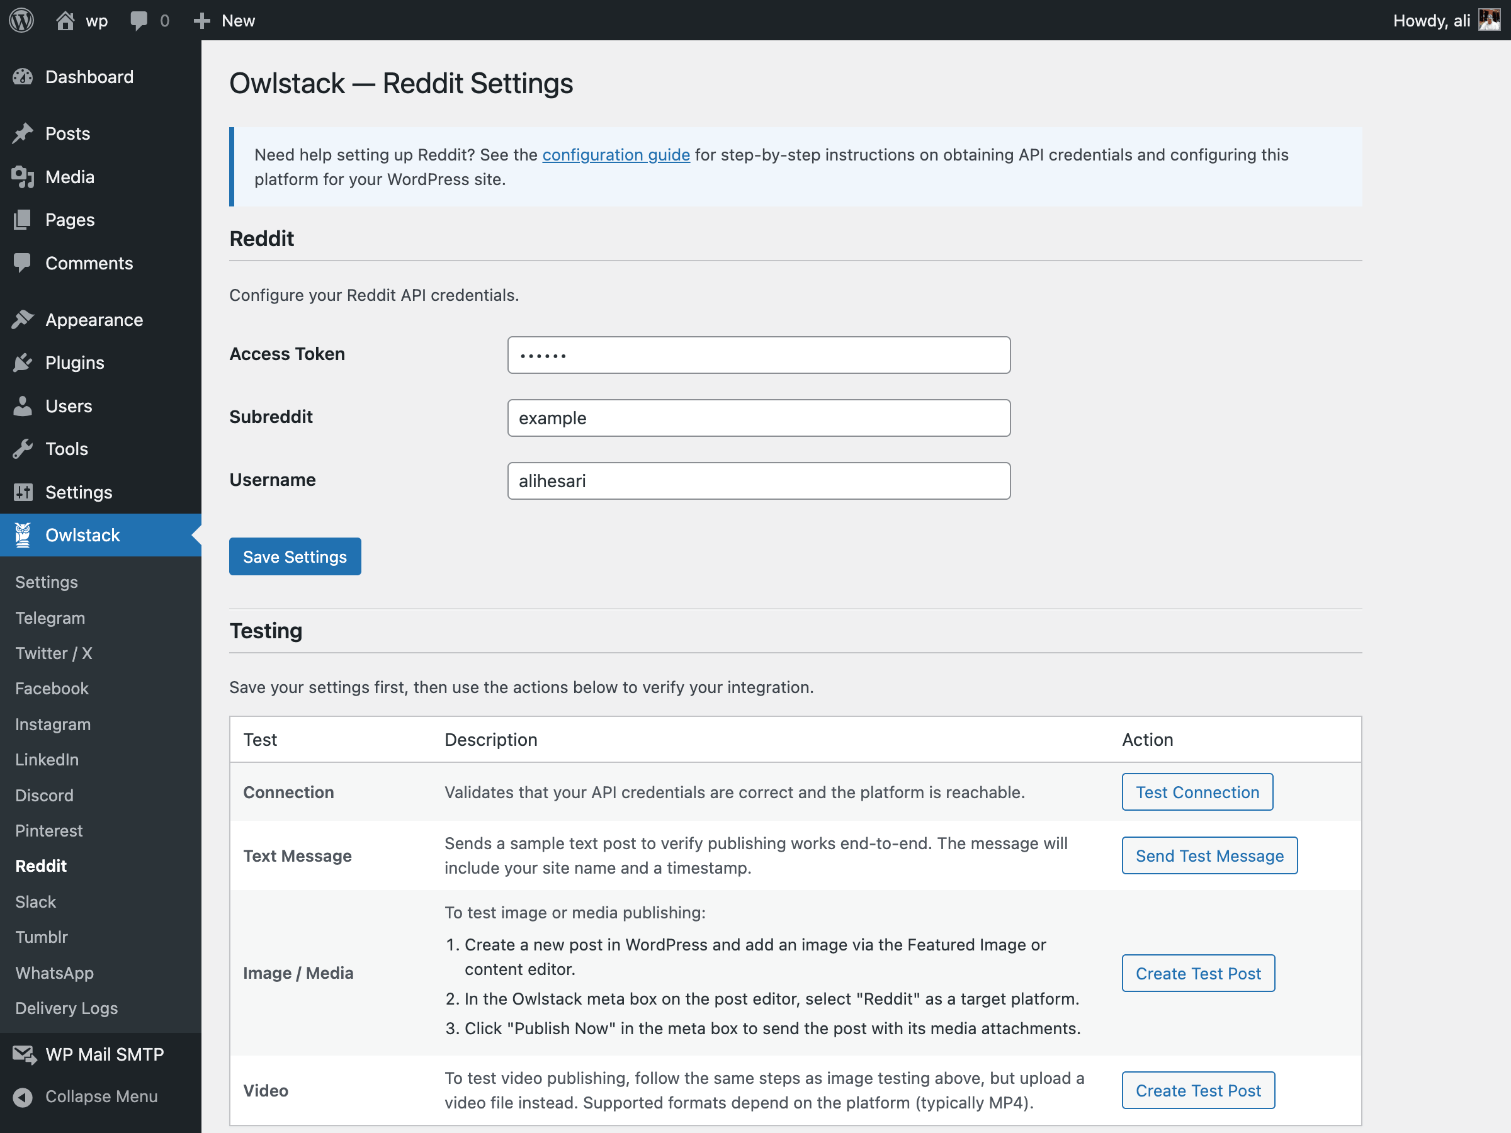Screen dimensions: 1511x1133
Task: Open the Users profile icon in sidebar
Action: (23, 405)
